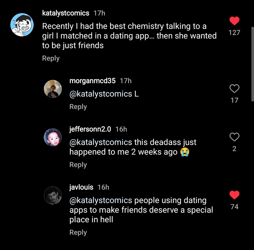Image resolution: width=254 pixels, height=250 pixels.
Task: Reply to jeffersonn2.0's comment
Action: 78,165
